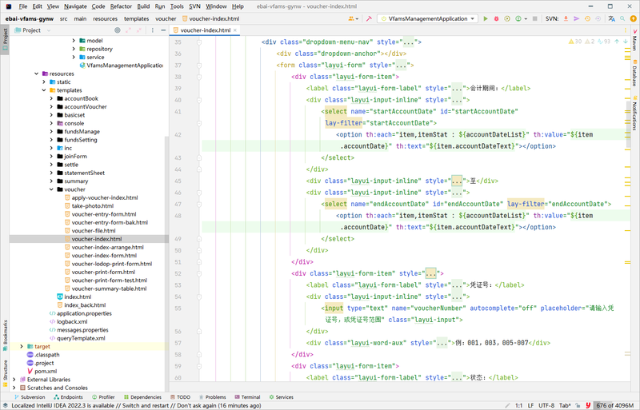This screenshot has height=410, width=640.
Task: Open voucher-entry-form.html in the project tree
Action: [x=103, y=214]
